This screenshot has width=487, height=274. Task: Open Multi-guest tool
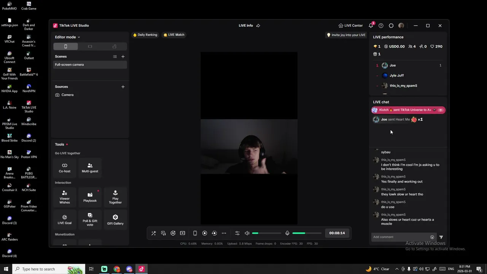pos(90,168)
